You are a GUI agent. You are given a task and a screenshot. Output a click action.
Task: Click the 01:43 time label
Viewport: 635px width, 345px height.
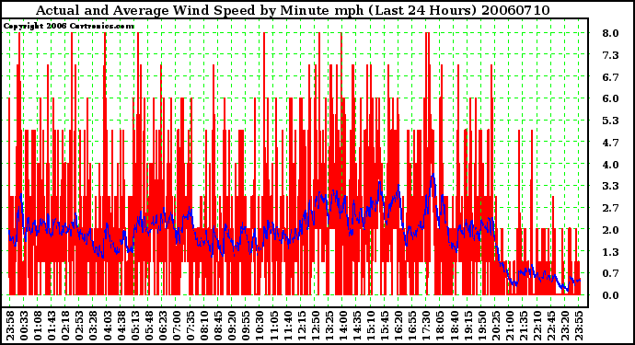[x=52, y=326]
